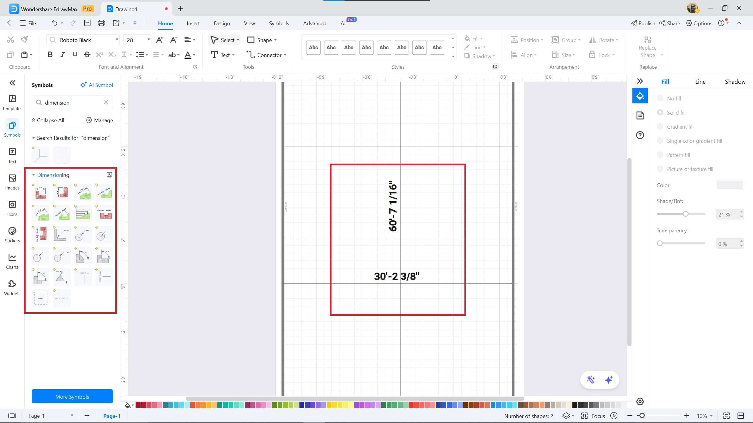Select the Text tool in Tools group
This screenshot has height=423, width=753.
[x=223, y=55]
